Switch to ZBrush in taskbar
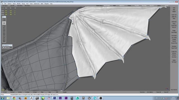The image size is (179, 100). [31, 98]
